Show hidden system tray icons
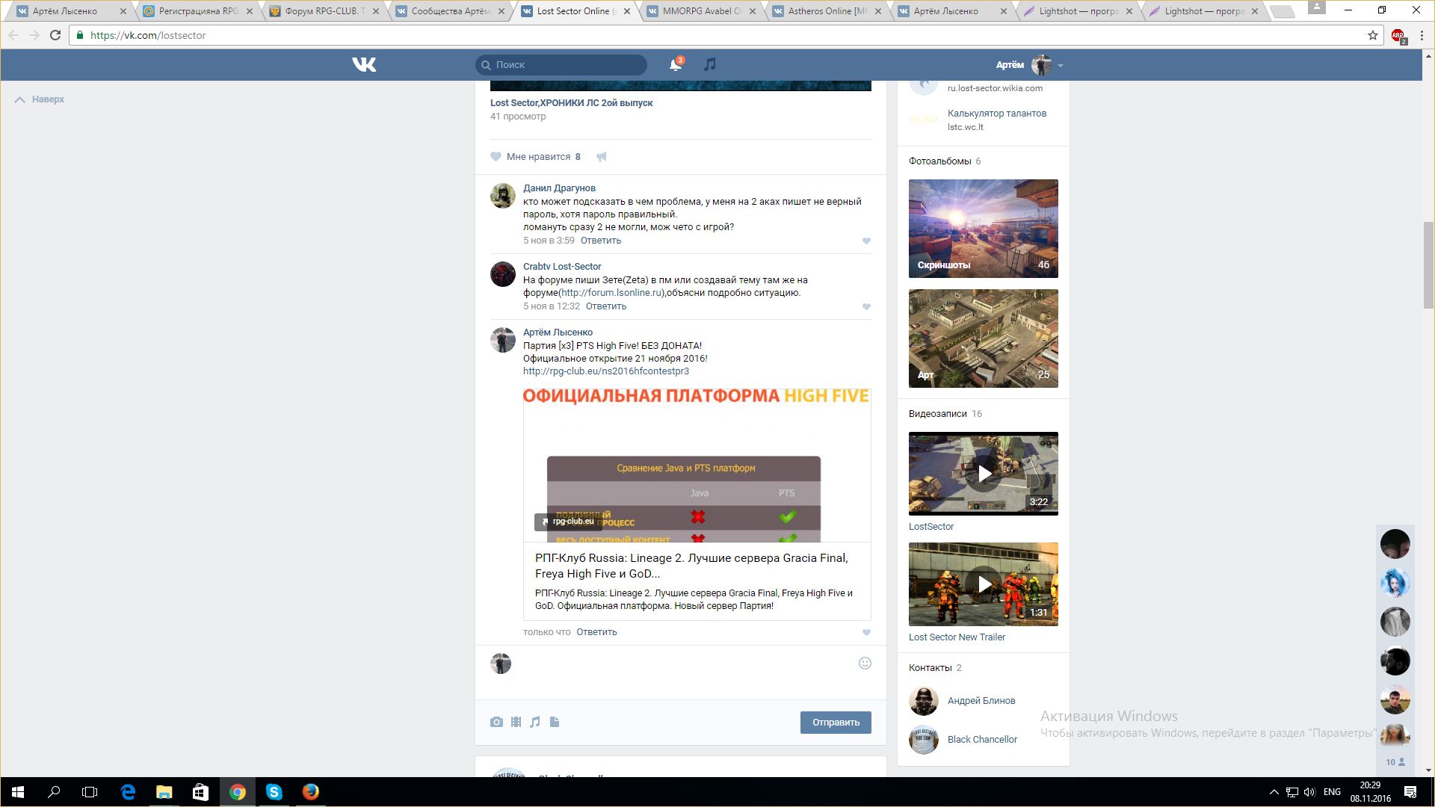1435x807 pixels. [1274, 792]
